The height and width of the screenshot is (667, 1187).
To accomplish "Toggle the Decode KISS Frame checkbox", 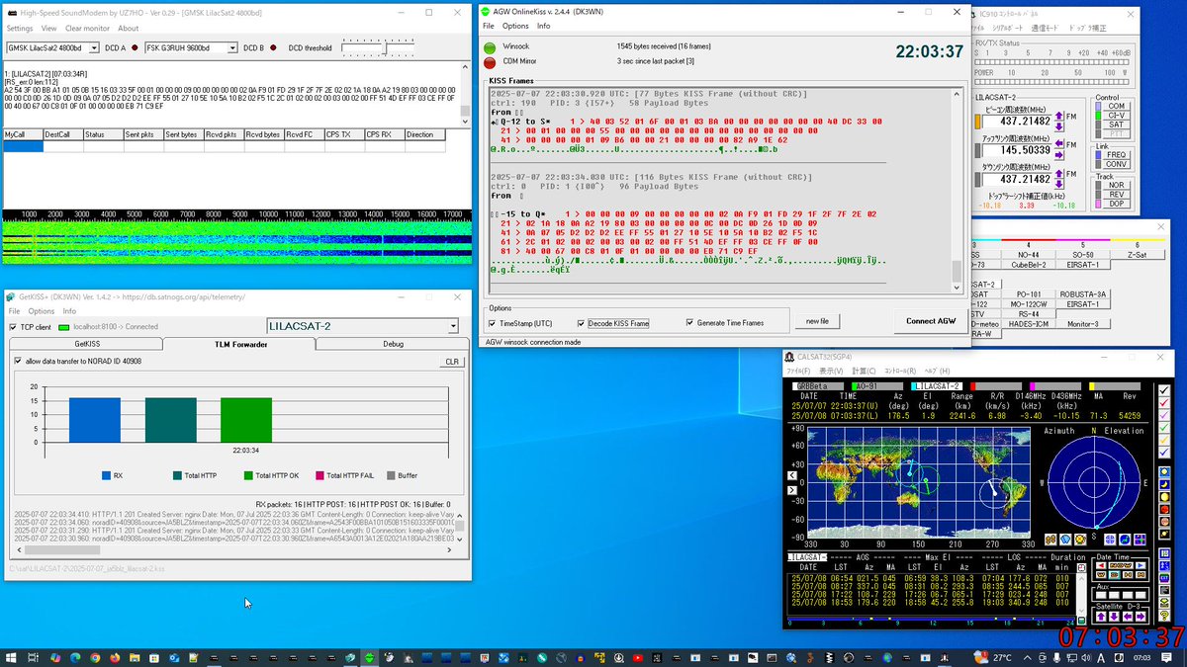I will [x=581, y=323].
